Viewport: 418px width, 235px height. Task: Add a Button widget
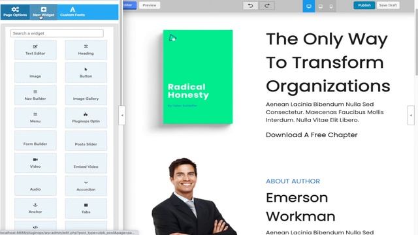click(86, 72)
